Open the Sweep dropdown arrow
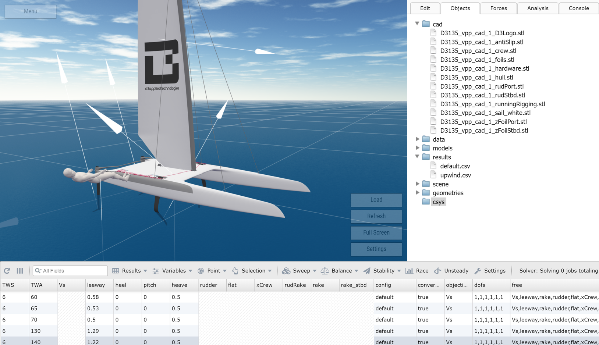Viewport: 599px width, 345px height. point(315,271)
